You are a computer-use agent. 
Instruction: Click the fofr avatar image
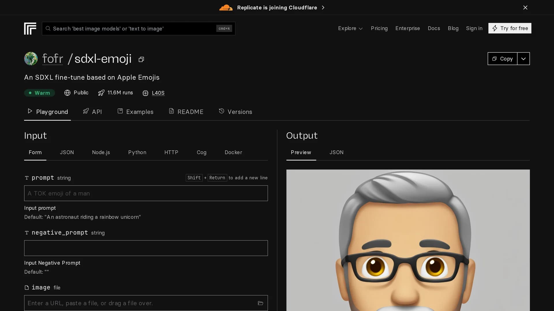click(x=31, y=58)
